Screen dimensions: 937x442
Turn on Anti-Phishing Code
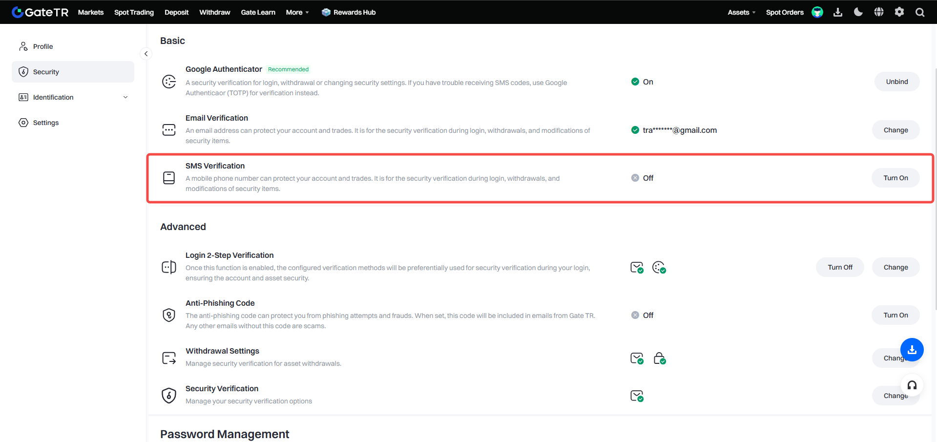(895, 315)
